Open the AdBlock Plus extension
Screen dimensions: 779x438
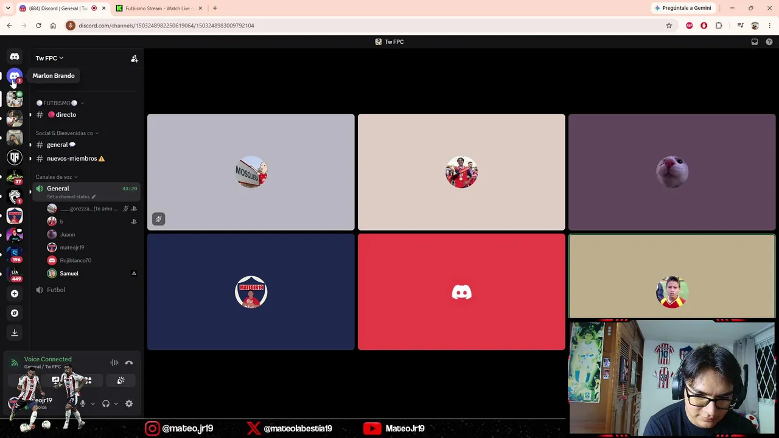(x=689, y=26)
